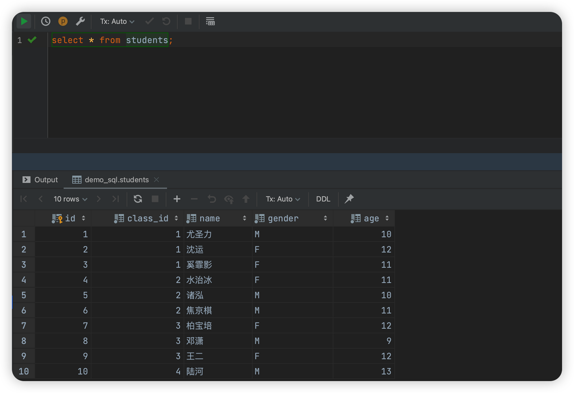Select row number 5 header
The image size is (574, 393).
click(24, 295)
